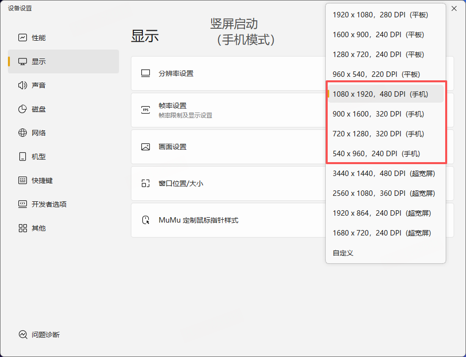Choose 1600 x 900, 240 DPI (平板)

386,35
